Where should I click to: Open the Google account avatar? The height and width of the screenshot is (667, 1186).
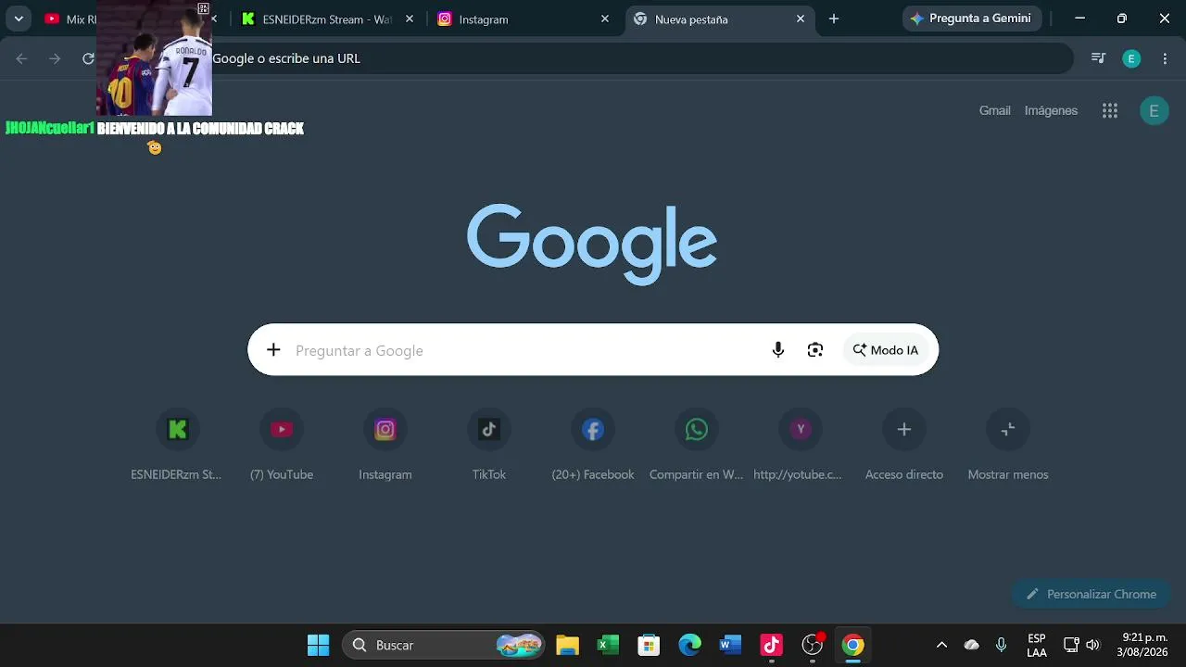point(1154,111)
